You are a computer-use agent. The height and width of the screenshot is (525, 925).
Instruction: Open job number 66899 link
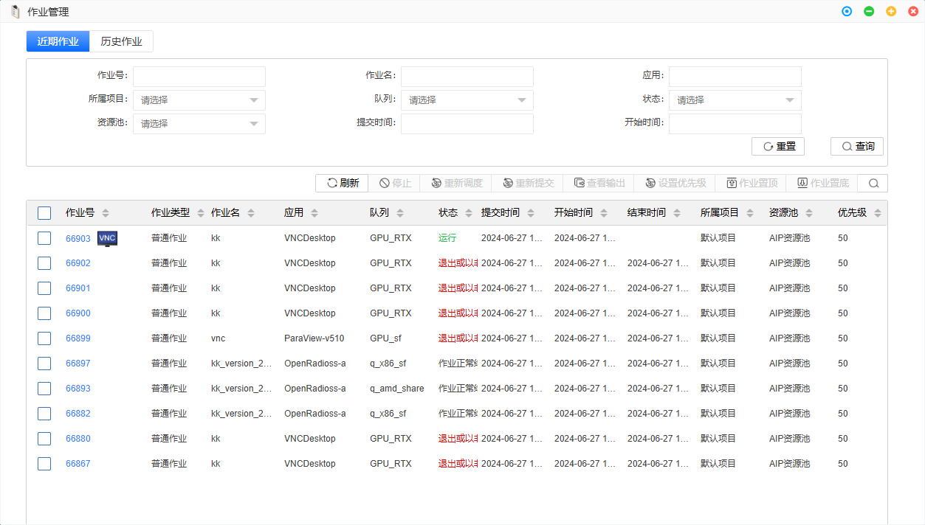click(78, 338)
